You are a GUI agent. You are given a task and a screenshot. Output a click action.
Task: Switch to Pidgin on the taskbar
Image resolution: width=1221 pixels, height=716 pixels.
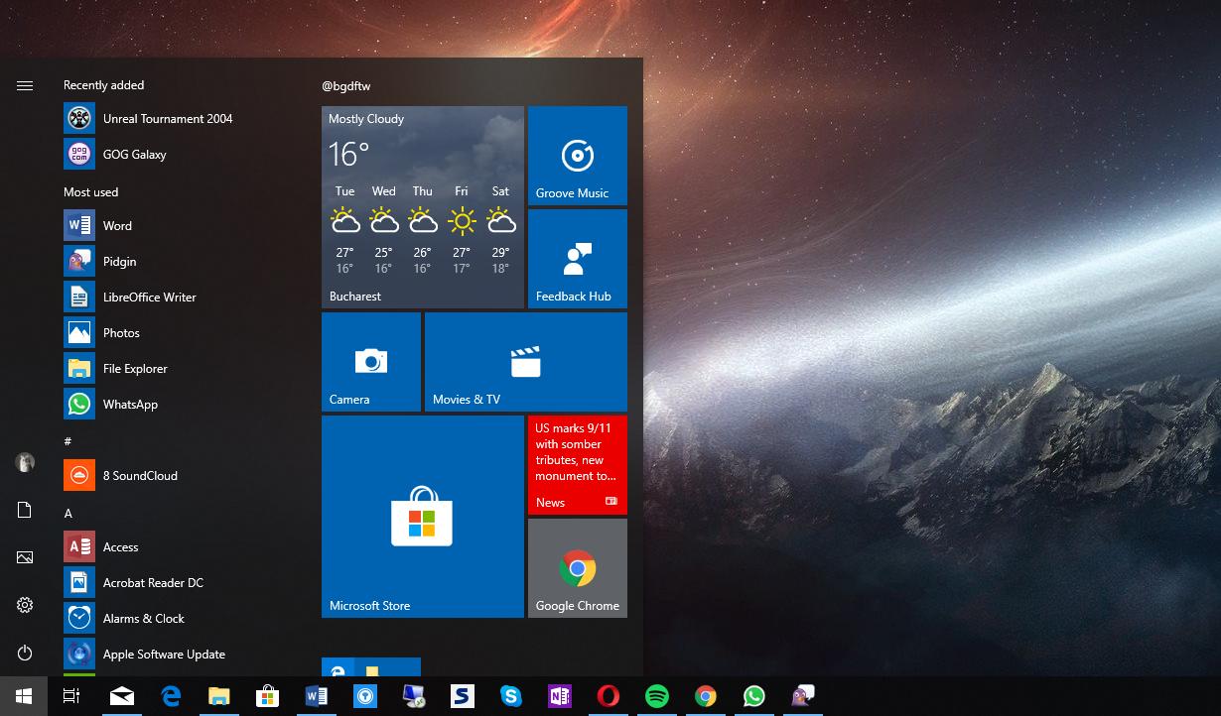(803, 696)
